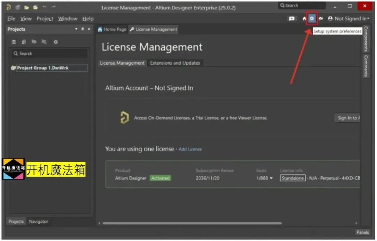Open Setup system preferences gear icon
The height and width of the screenshot is (241, 377).
312,18
